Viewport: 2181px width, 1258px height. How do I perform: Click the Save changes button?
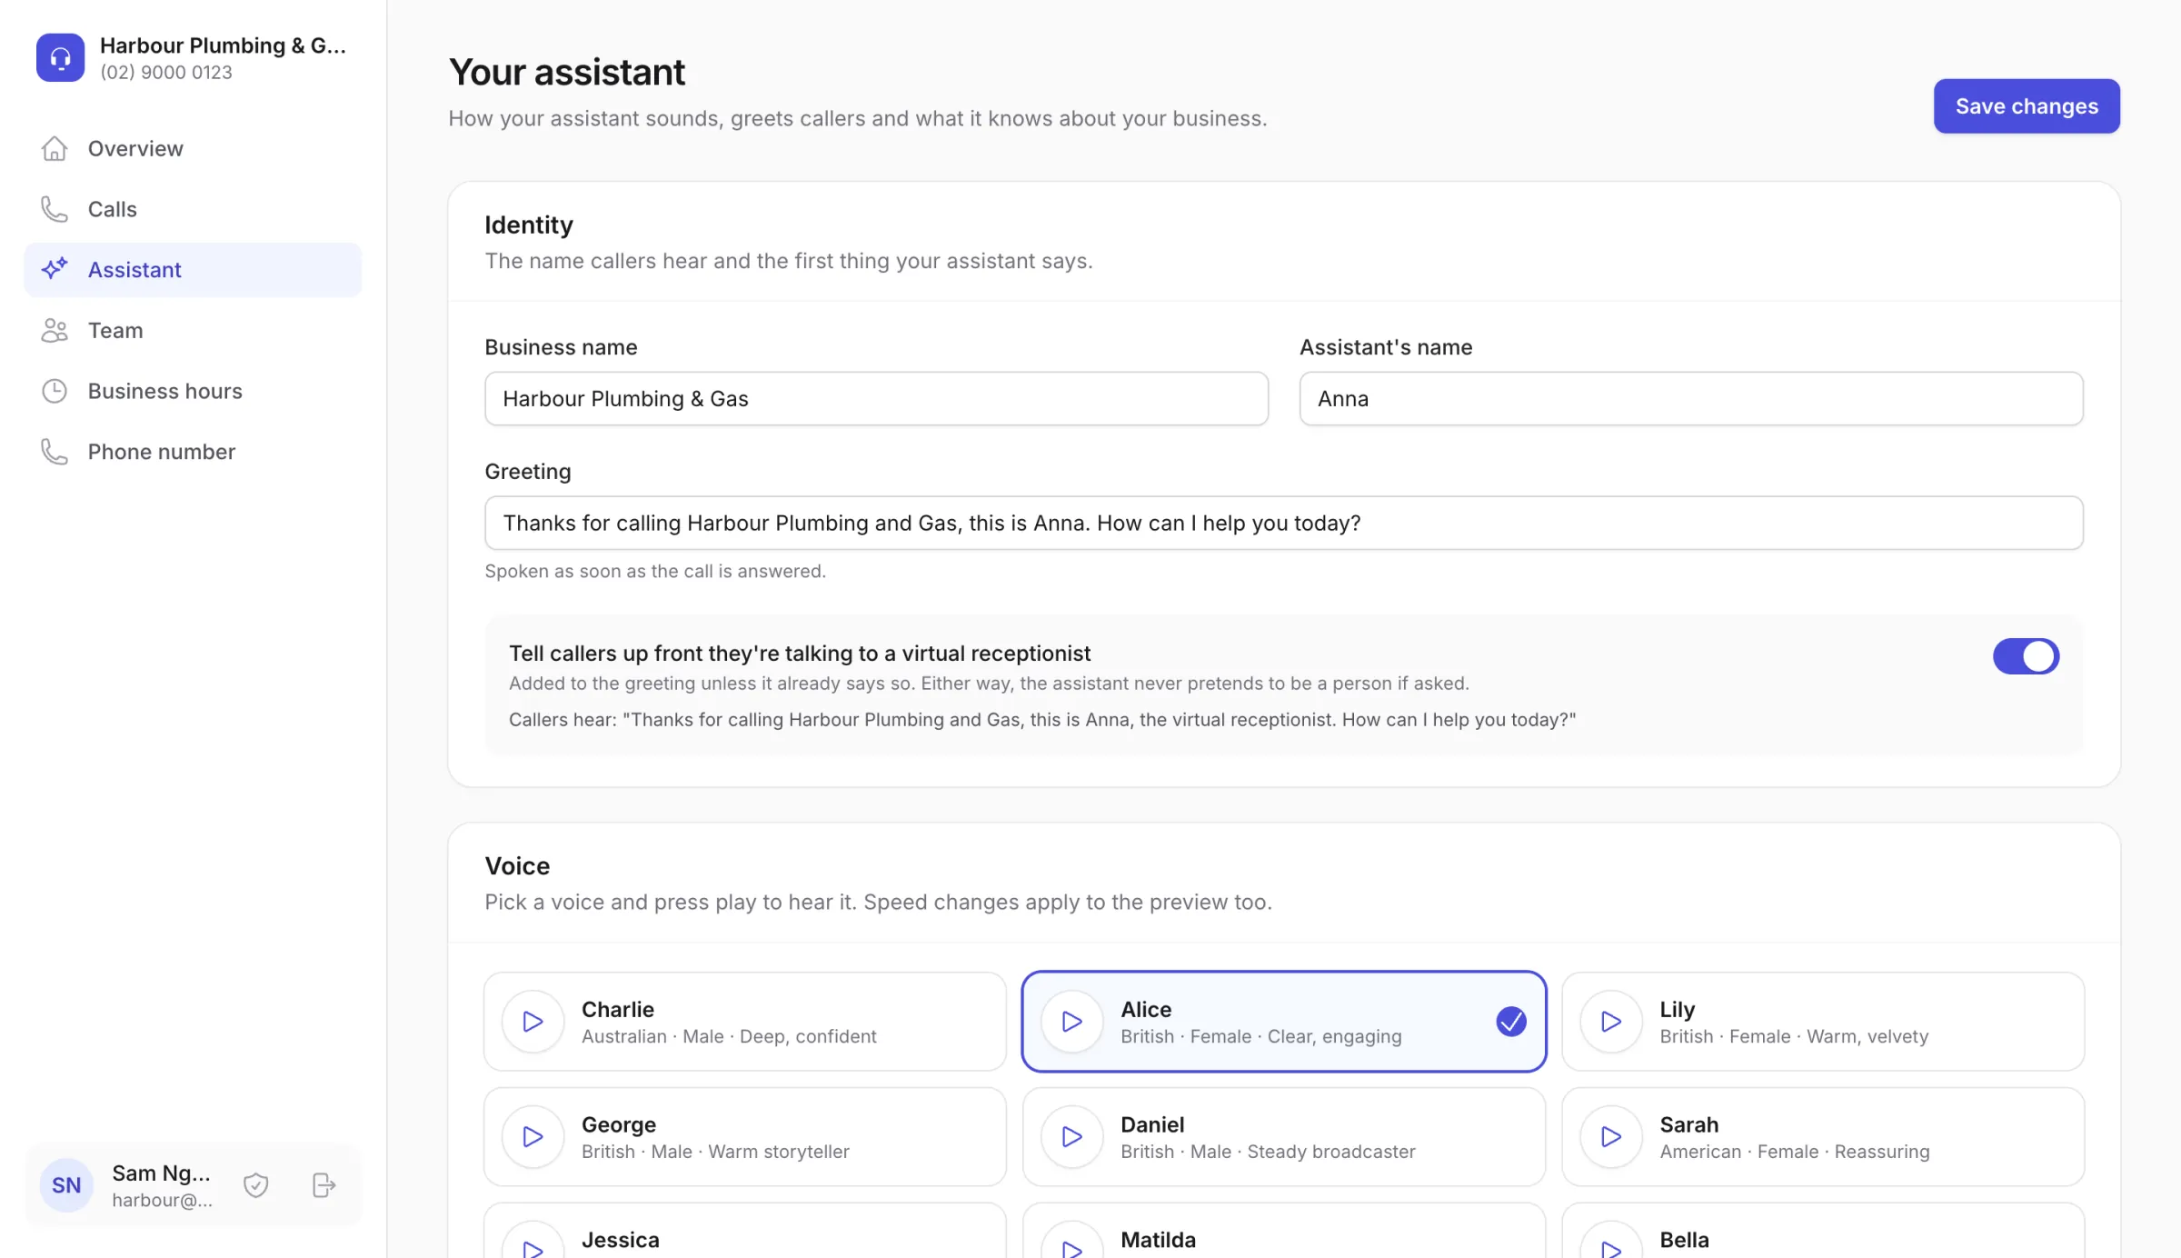click(x=2027, y=106)
